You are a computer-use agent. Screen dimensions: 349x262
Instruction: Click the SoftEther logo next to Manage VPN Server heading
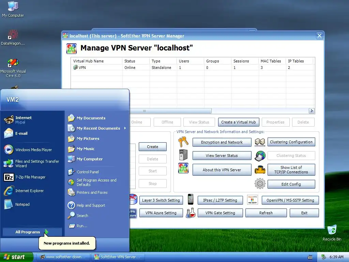click(x=72, y=49)
